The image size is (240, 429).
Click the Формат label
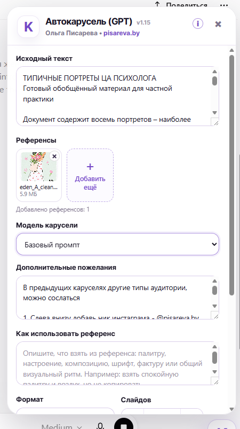pyautogui.click(x=29, y=399)
